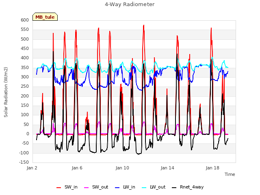
Task: Click the magenta SW_out legend swatch
Action: pos(87,188)
